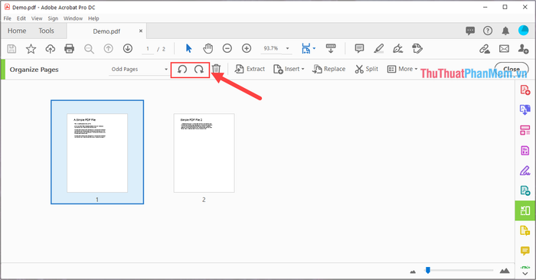Zoom in with plus icon
The height and width of the screenshot is (280, 536).
tap(247, 48)
